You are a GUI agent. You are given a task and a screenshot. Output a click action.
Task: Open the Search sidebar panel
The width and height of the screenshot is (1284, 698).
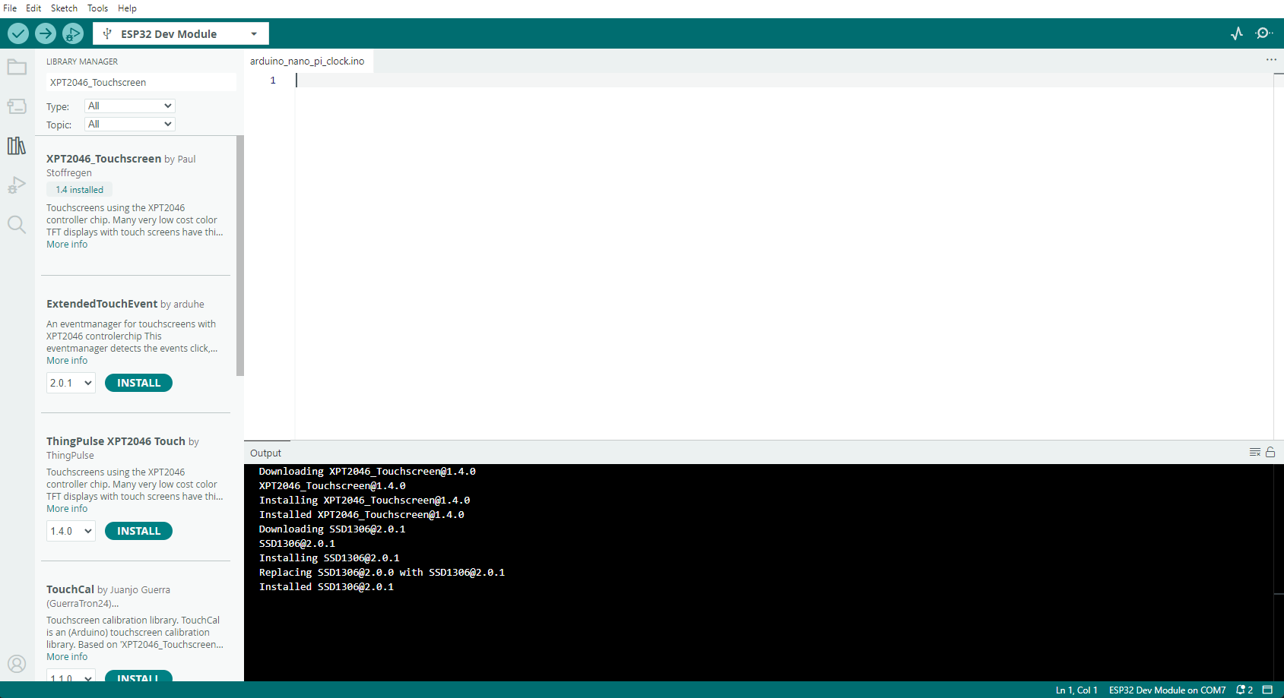17,224
